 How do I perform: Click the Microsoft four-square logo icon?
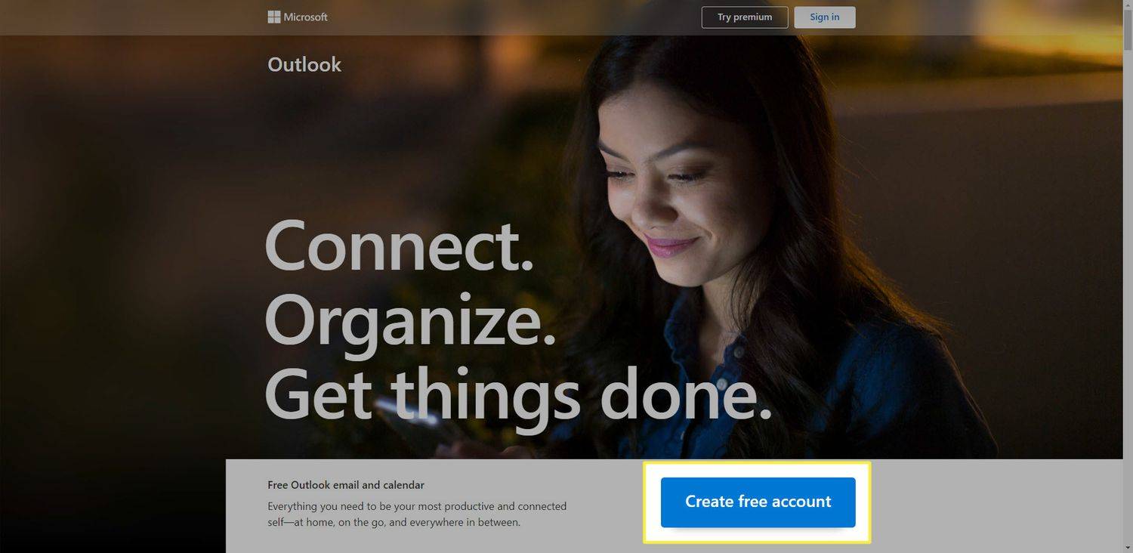tap(274, 17)
